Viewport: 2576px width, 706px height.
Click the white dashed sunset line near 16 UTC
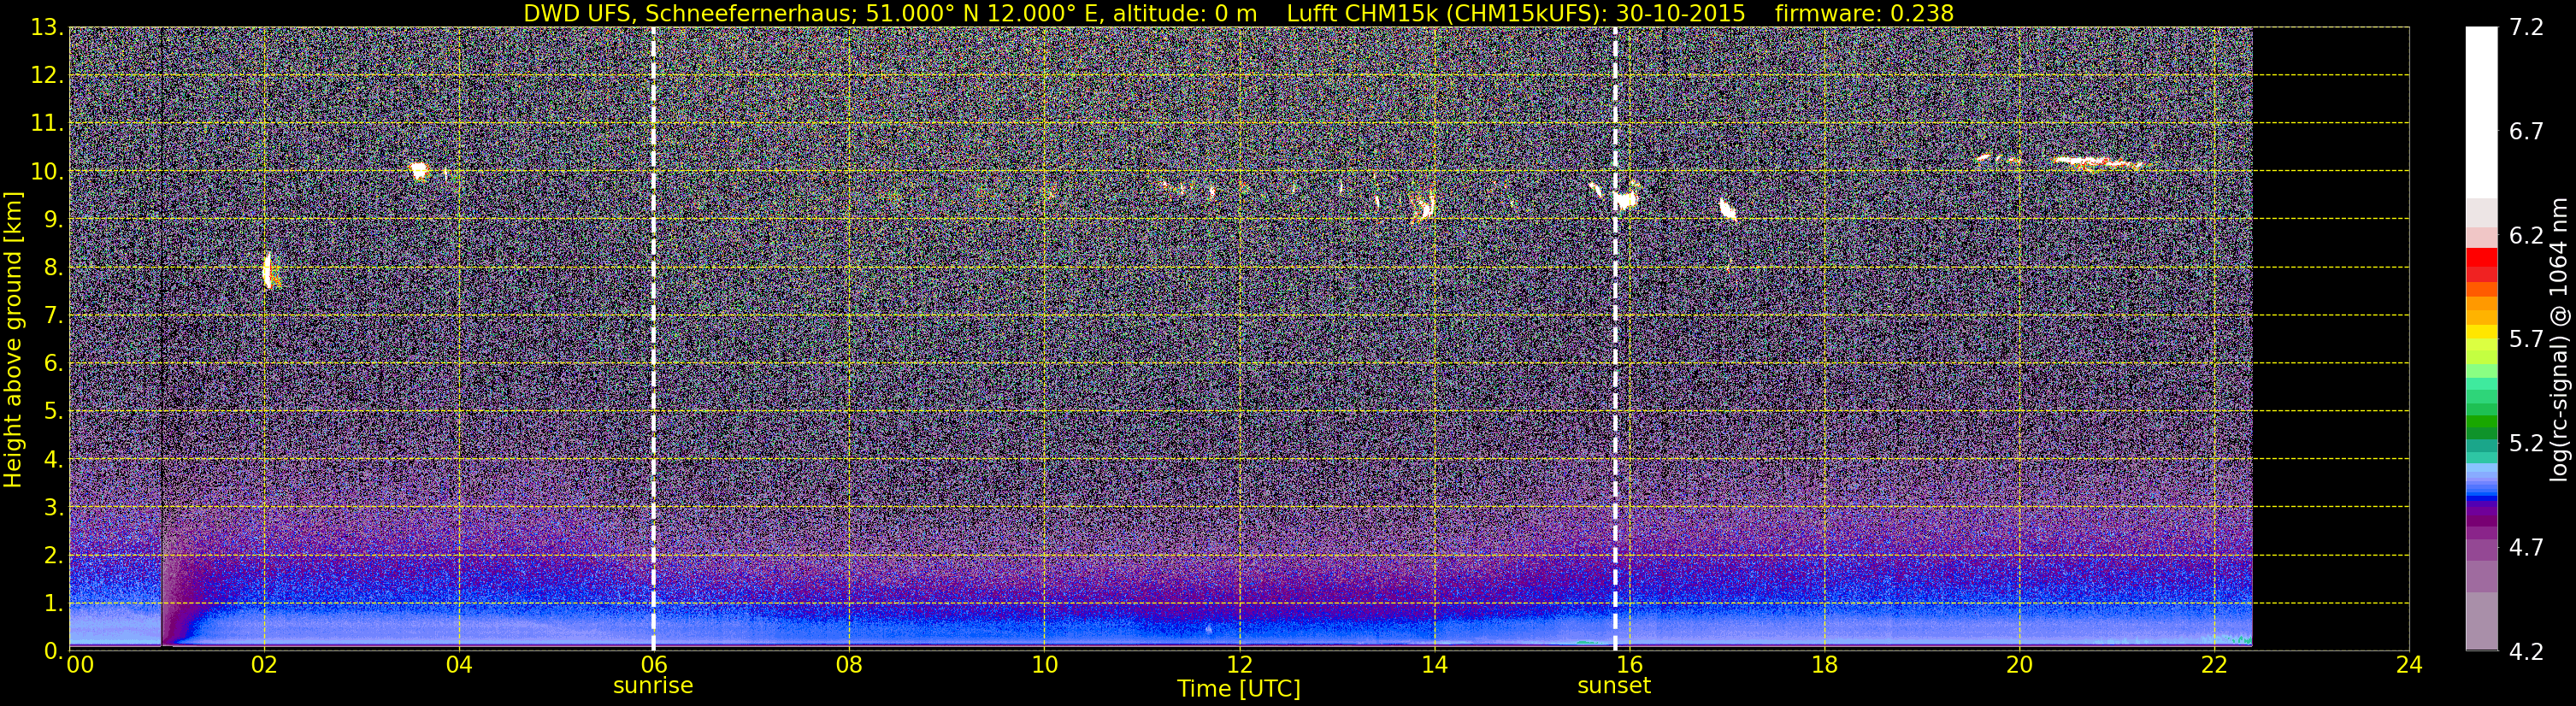[x=1615, y=339]
